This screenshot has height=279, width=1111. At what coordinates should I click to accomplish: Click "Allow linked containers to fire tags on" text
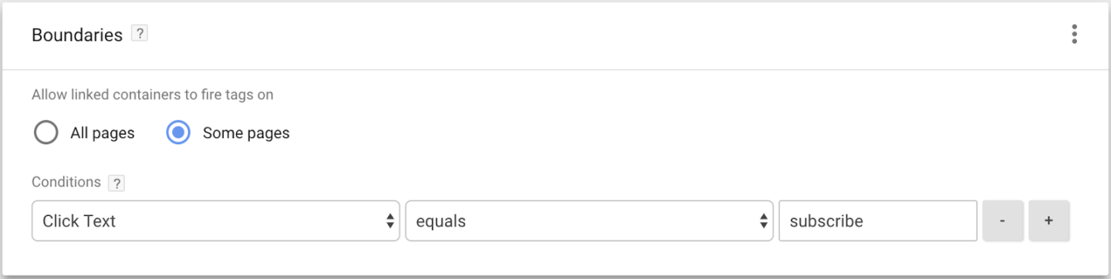click(x=153, y=96)
